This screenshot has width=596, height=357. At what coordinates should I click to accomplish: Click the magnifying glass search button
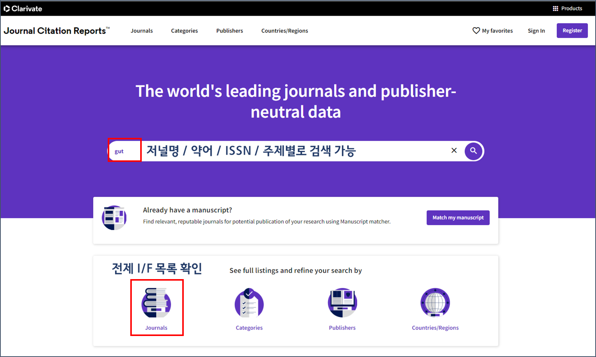point(473,151)
